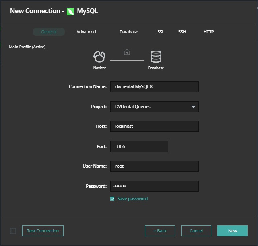This screenshot has width=258, height=246.
Task: Click the Database cylinder icon
Action: 156,57
